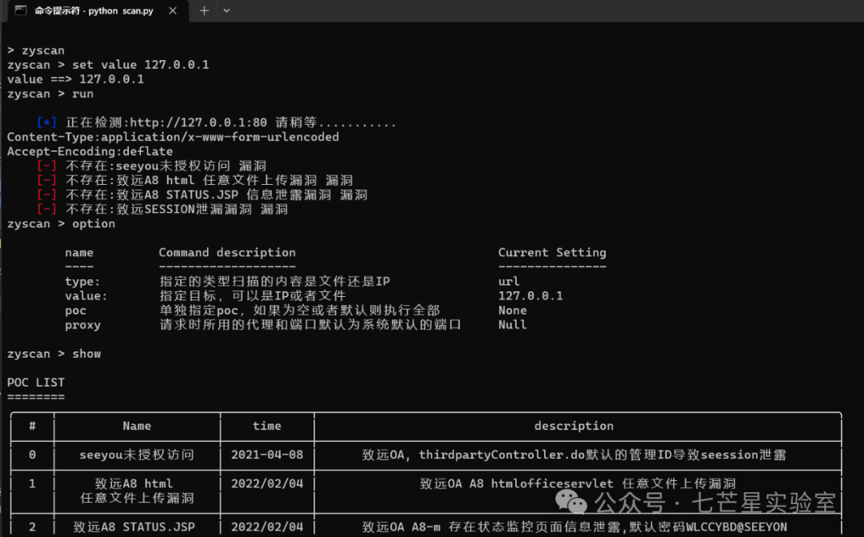Click the 127.0.0.1 current setting value

530,296
